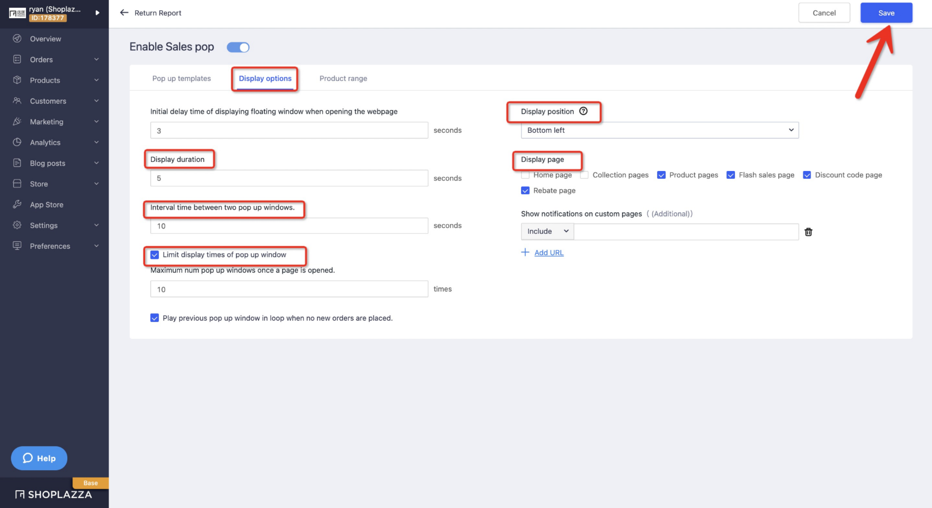The width and height of the screenshot is (932, 508).
Task: Check the Collection pages checkbox
Action: [584, 175]
